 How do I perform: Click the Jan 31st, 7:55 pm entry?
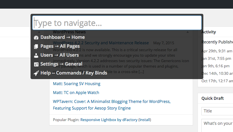point(216,59)
